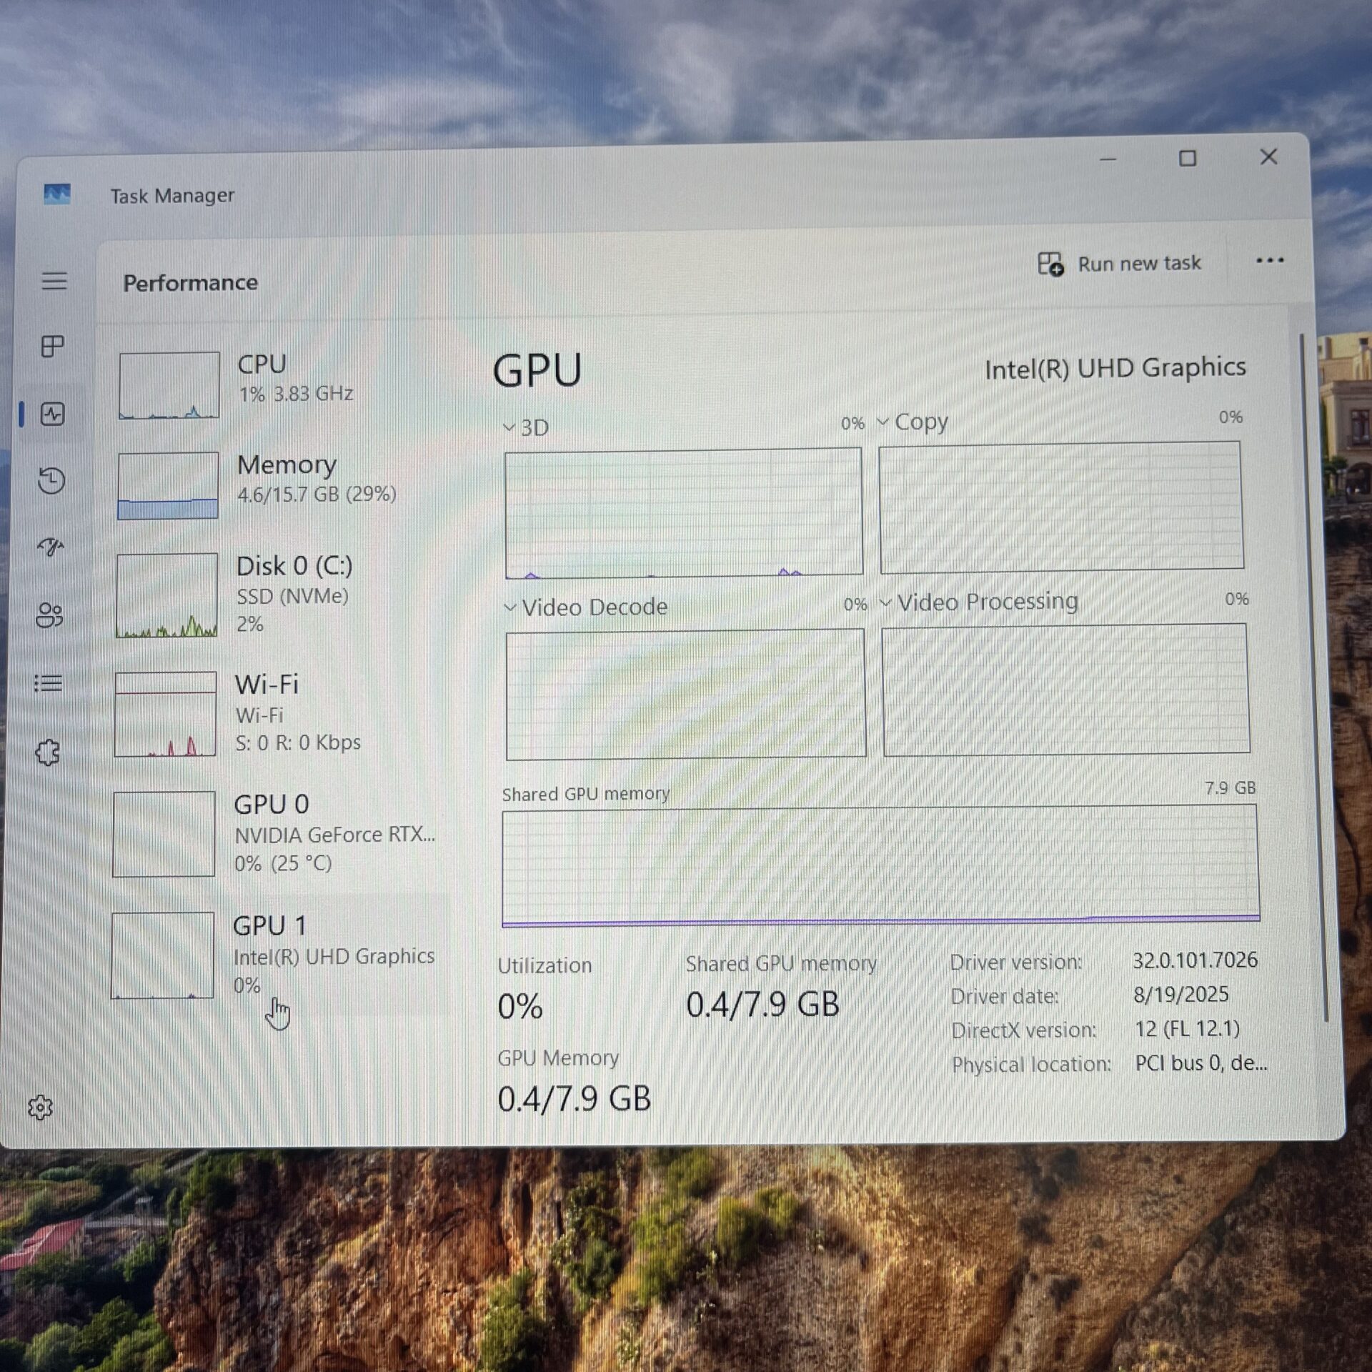Click the Utilization 0% value
The height and width of the screenshot is (1372, 1372).
[x=520, y=1007]
